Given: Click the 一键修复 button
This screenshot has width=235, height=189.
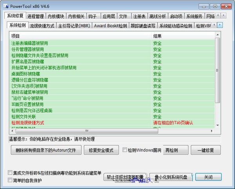Looking at the screenshot, I should point(206,150).
